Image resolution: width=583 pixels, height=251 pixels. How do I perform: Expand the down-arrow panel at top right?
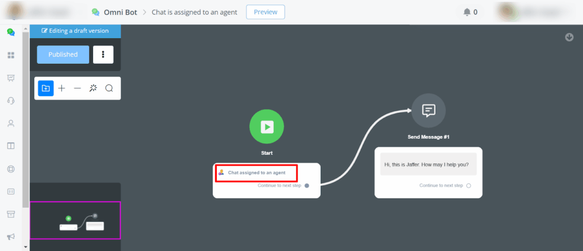coord(569,38)
